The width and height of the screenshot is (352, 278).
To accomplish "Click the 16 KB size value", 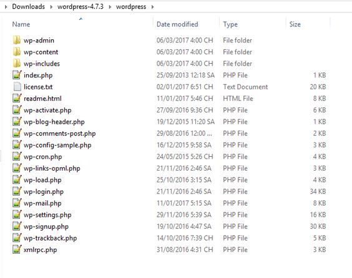I will click(318, 215).
